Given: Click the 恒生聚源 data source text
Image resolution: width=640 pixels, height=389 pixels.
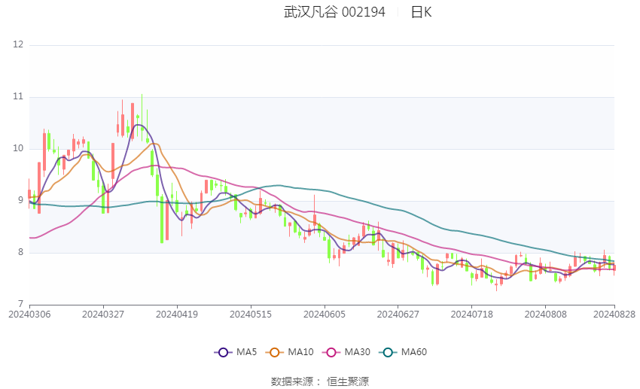Looking at the screenshot, I should [348, 381].
